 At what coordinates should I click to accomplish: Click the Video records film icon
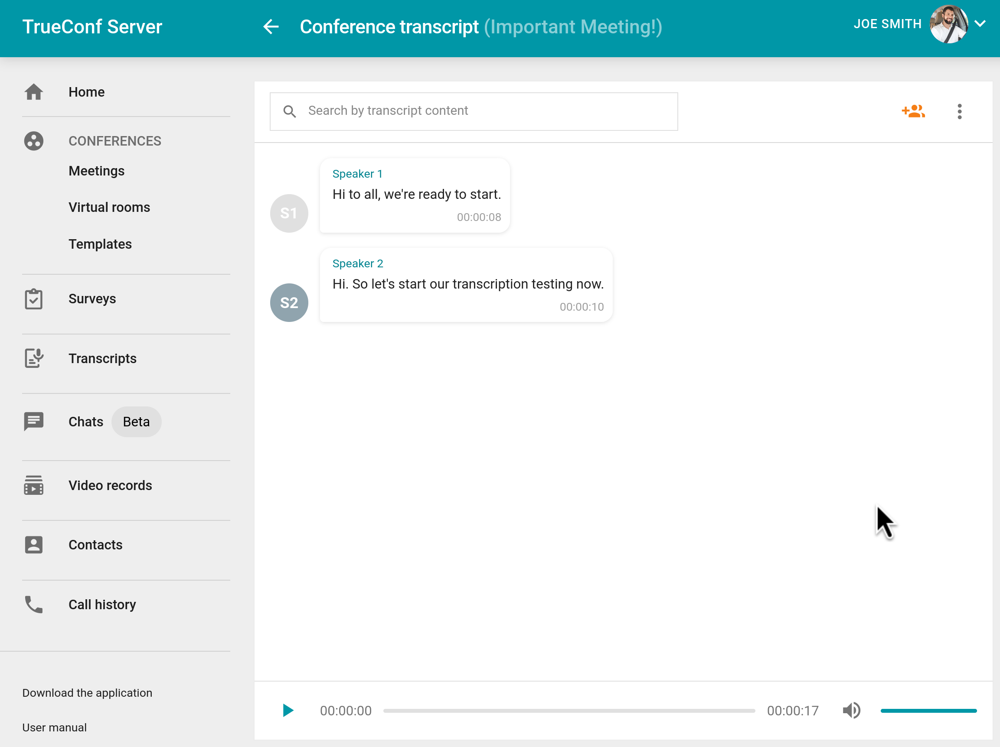pyautogui.click(x=34, y=485)
